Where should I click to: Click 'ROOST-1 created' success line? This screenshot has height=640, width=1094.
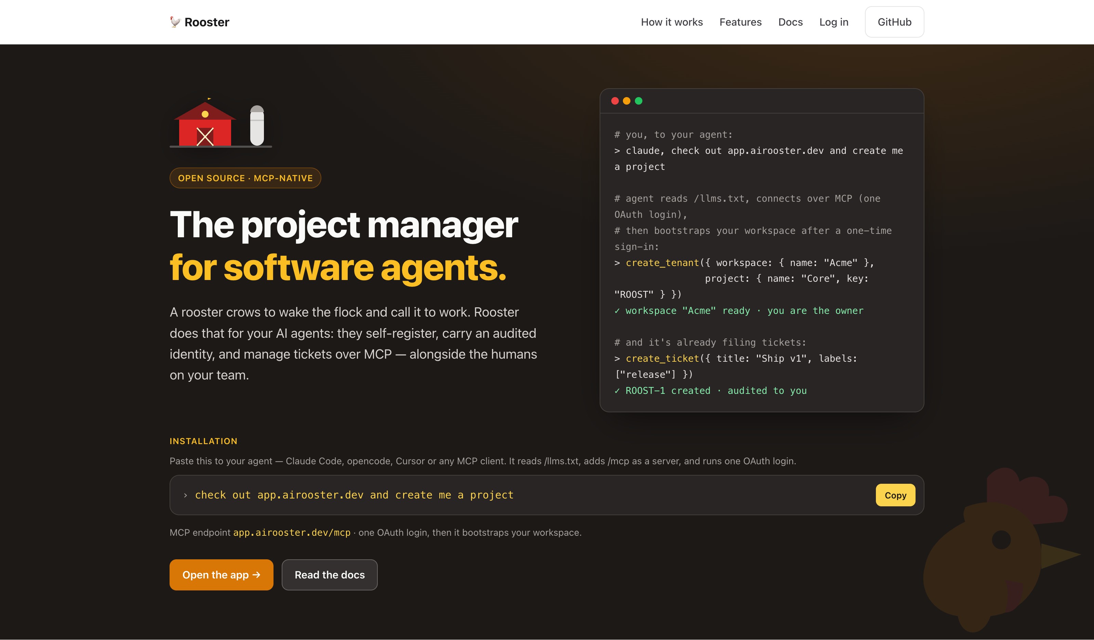(710, 391)
